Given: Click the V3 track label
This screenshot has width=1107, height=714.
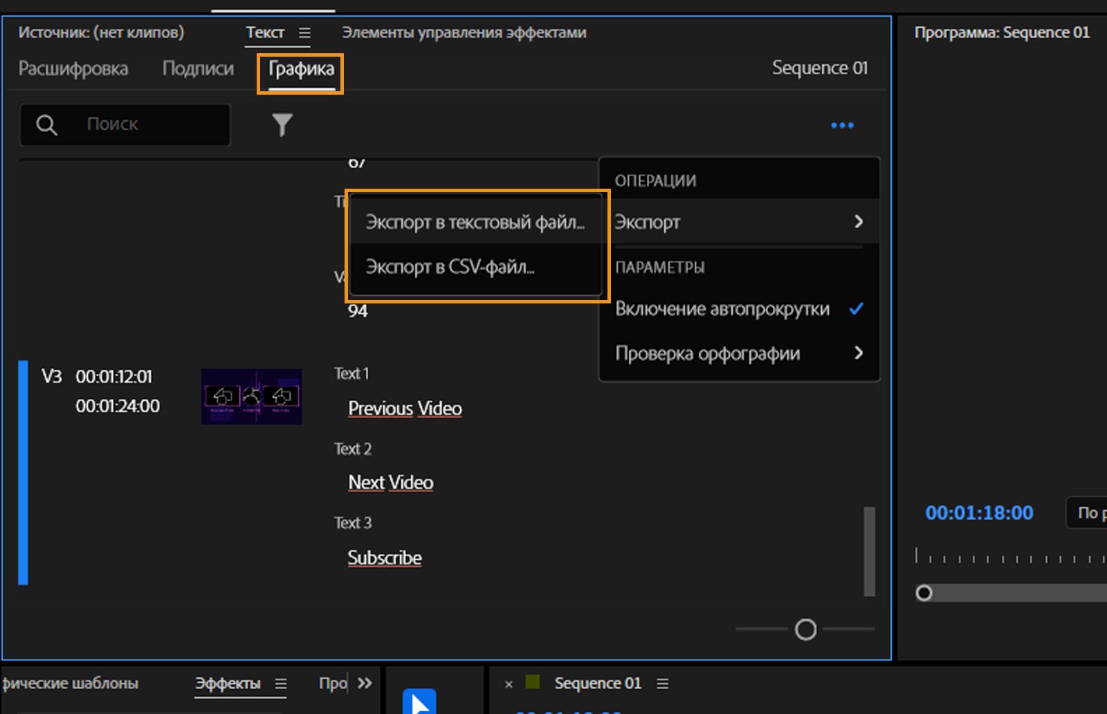Looking at the screenshot, I should [x=52, y=377].
